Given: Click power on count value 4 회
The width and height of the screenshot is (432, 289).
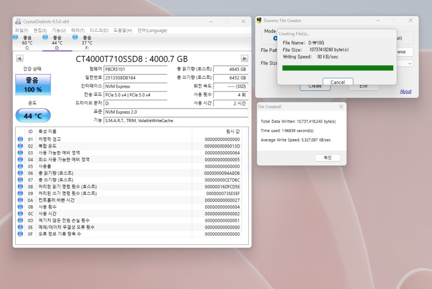Looking at the screenshot, I should [231, 95].
